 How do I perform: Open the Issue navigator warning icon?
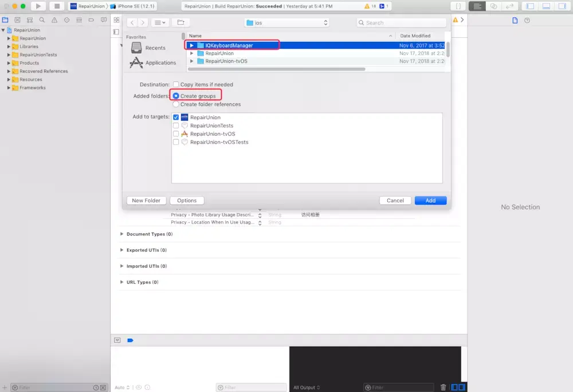[x=54, y=20]
